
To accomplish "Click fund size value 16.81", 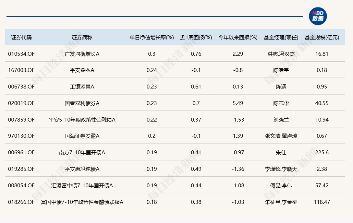I will 322,54.
